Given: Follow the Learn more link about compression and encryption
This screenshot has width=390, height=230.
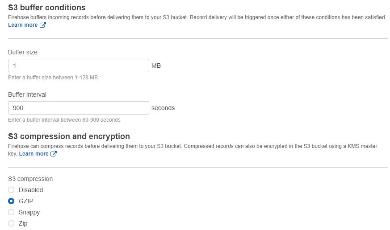Looking at the screenshot, I should pyautogui.click(x=34, y=154).
